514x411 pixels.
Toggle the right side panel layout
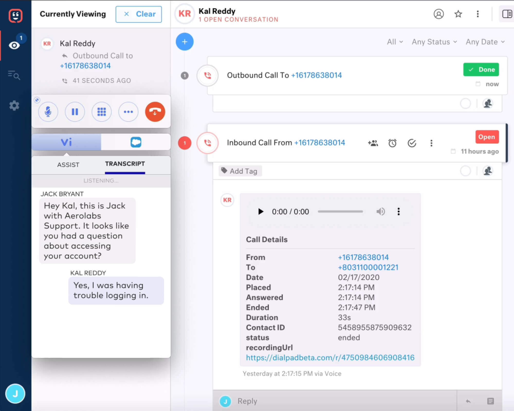pos(507,14)
